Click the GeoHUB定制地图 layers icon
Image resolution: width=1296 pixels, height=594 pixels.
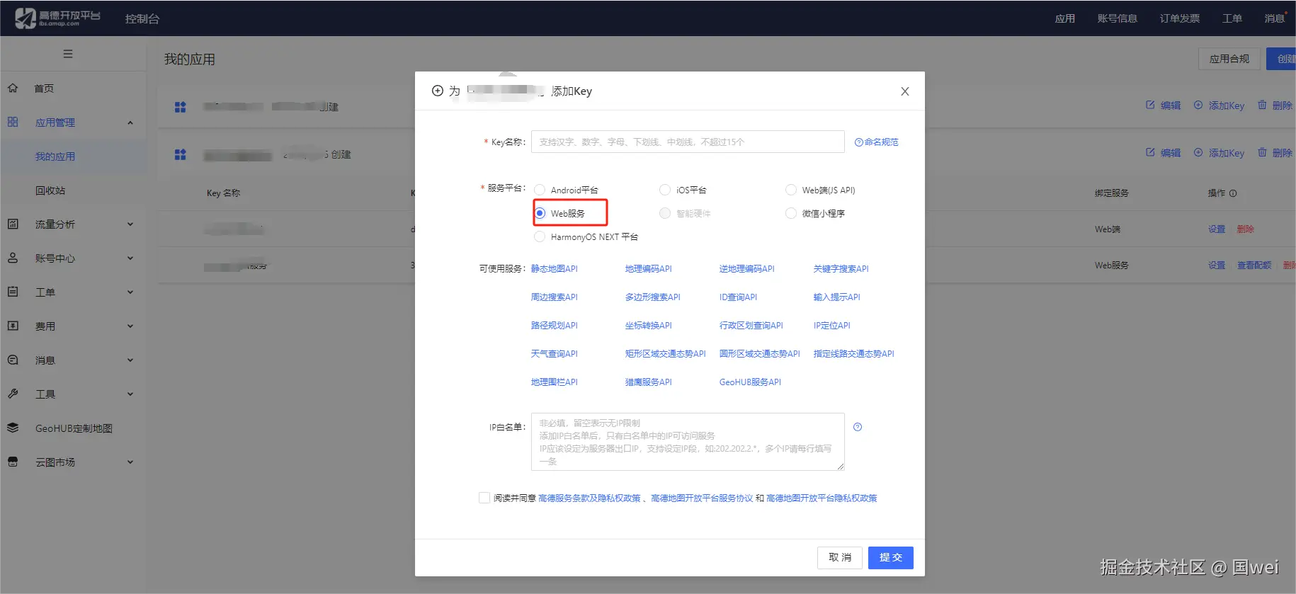click(13, 428)
